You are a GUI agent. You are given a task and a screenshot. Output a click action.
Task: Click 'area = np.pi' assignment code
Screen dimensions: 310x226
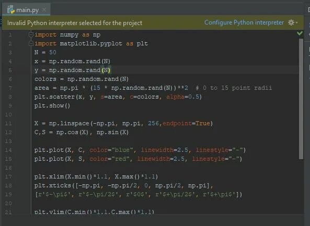[56, 88]
